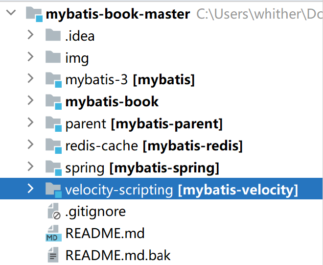The height and width of the screenshot is (265, 323).
Task: Expand the mybatis-book module arrow
Action: click(x=30, y=101)
